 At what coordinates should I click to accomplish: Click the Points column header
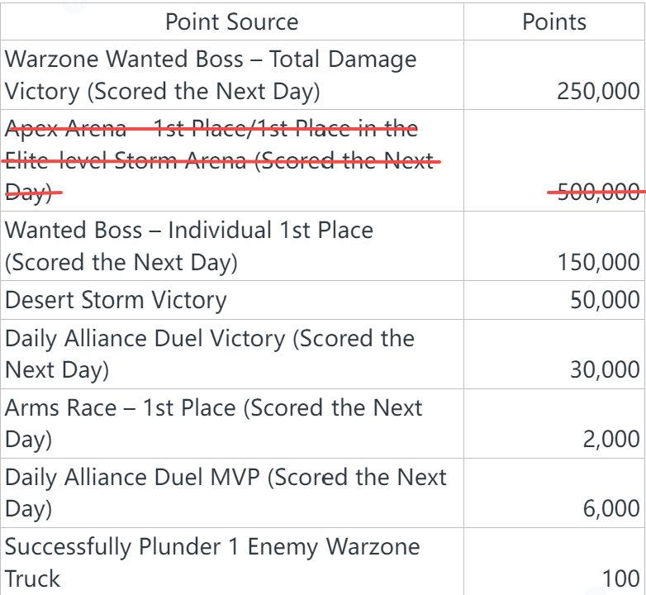coord(554,21)
